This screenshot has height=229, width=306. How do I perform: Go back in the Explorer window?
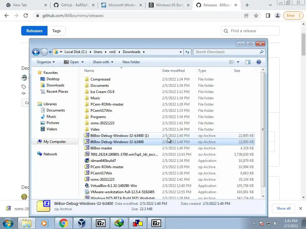click(36, 52)
